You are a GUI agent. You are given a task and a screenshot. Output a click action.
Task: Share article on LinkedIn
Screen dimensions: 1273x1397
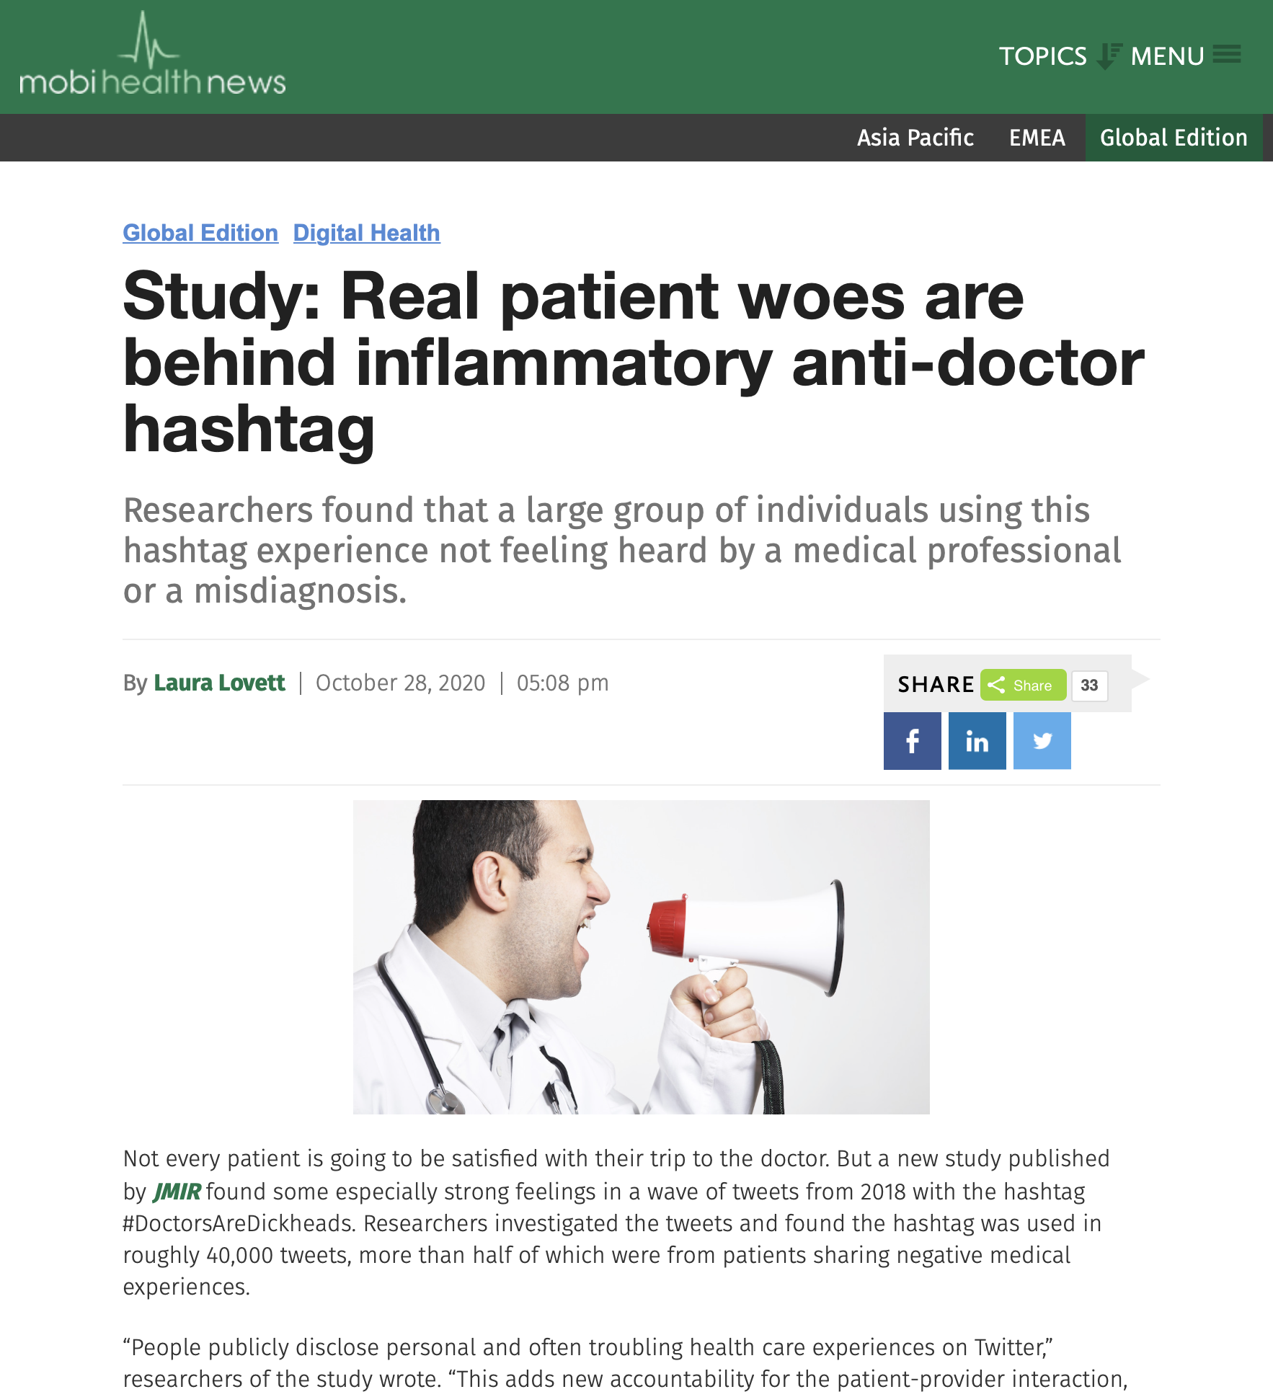coord(977,741)
